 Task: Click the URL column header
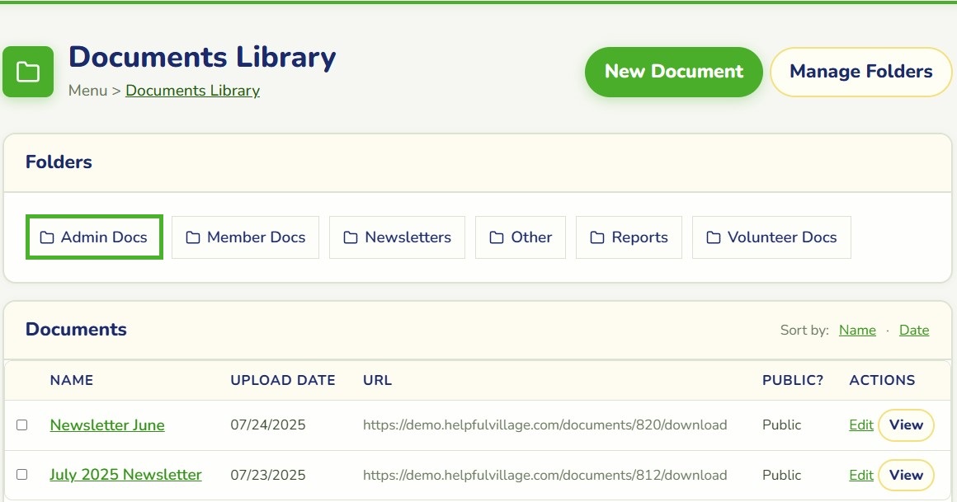[377, 380]
